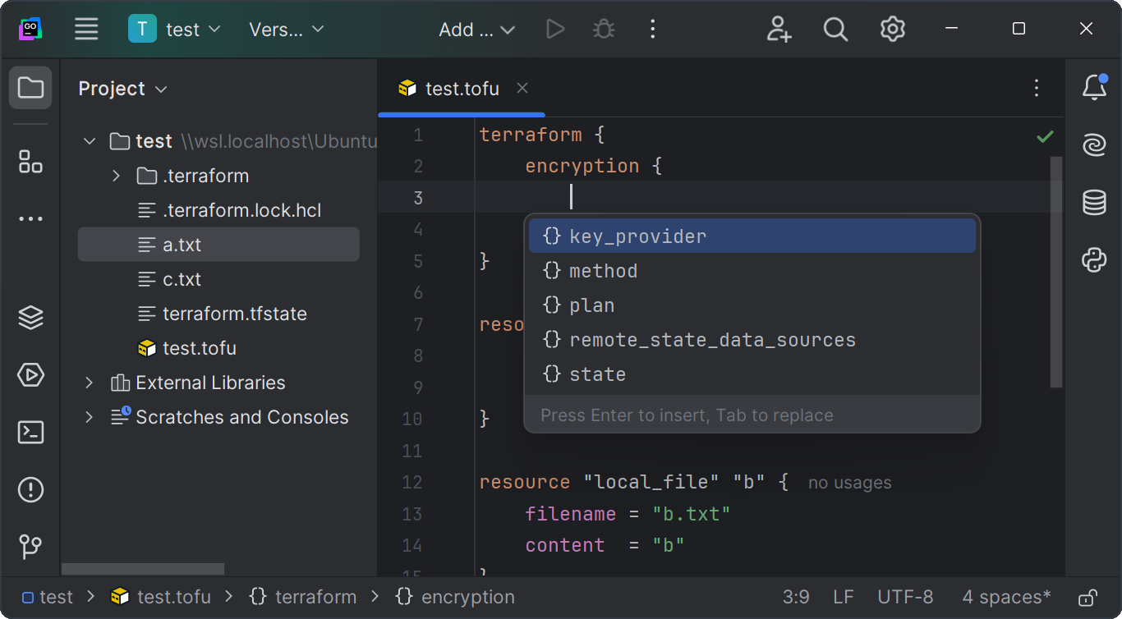Viewport: 1122px width, 619px height.
Task: Open the Problems tool window
Action: coord(30,489)
